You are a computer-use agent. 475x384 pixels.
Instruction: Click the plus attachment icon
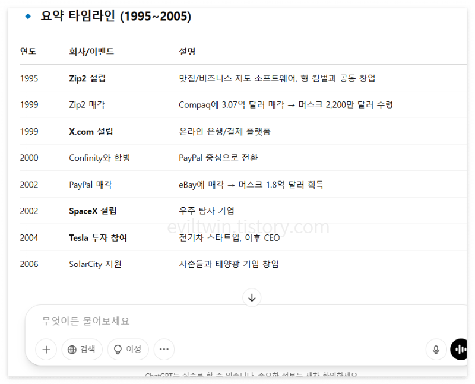coord(46,350)
